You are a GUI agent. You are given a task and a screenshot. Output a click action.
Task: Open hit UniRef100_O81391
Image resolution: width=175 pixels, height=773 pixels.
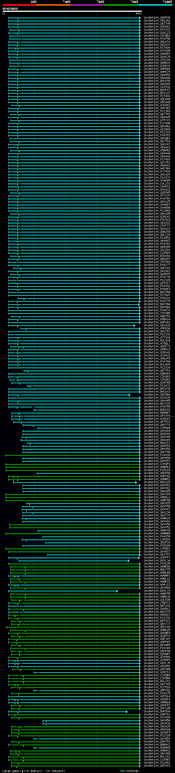[157, 21]
